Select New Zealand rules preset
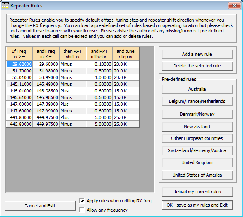 [197, 127]
